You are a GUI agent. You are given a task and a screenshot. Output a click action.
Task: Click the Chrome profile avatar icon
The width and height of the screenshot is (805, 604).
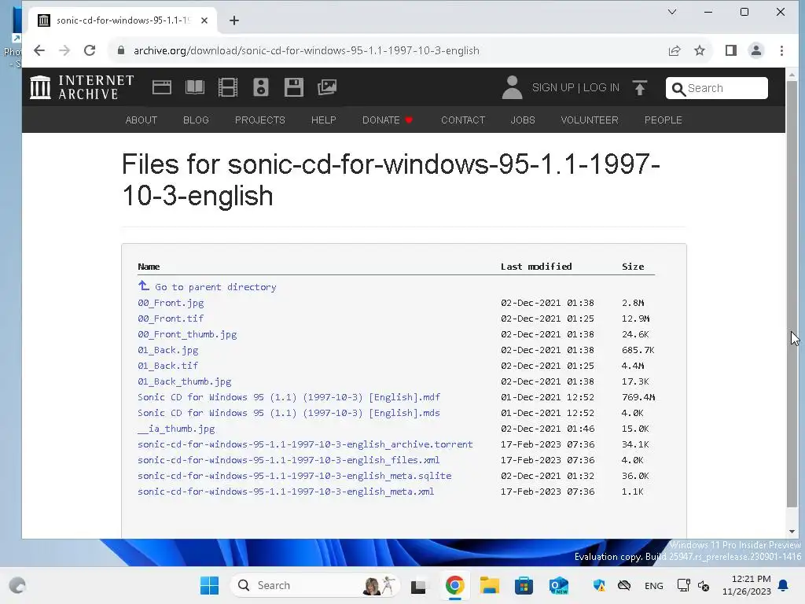[x=756, y=50]
